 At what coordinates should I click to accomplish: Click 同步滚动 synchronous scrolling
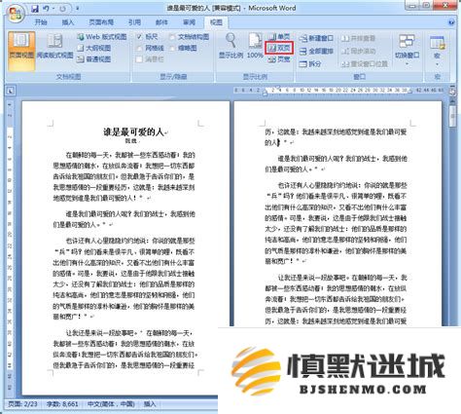(359, 51)
